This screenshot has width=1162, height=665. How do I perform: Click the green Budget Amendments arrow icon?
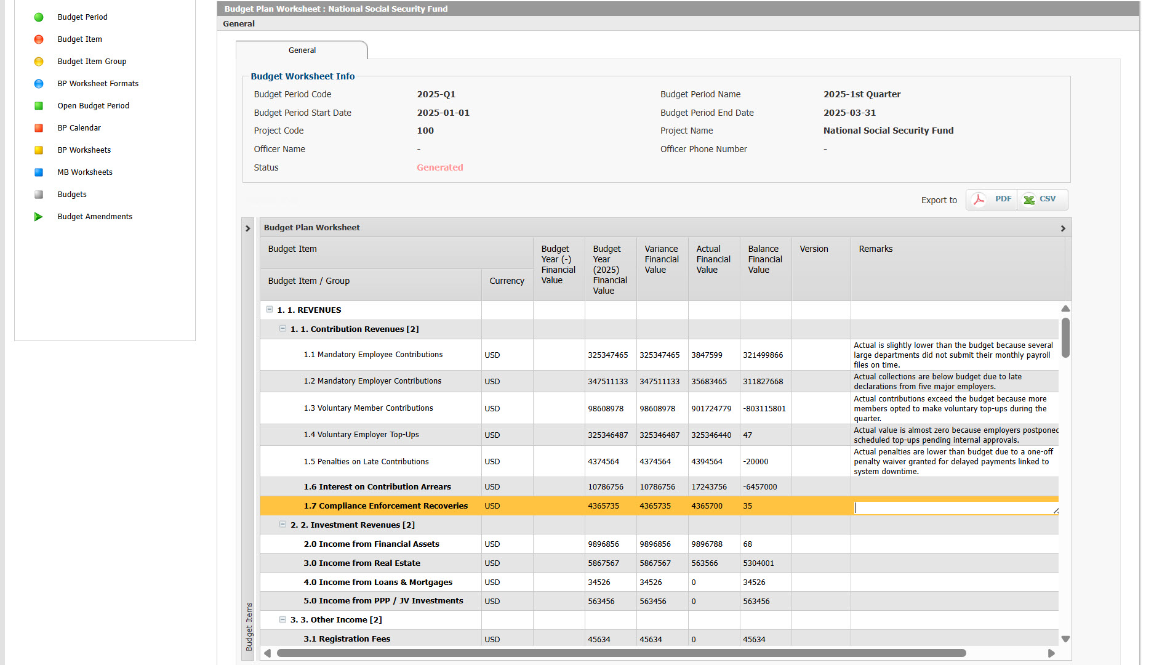39,217
